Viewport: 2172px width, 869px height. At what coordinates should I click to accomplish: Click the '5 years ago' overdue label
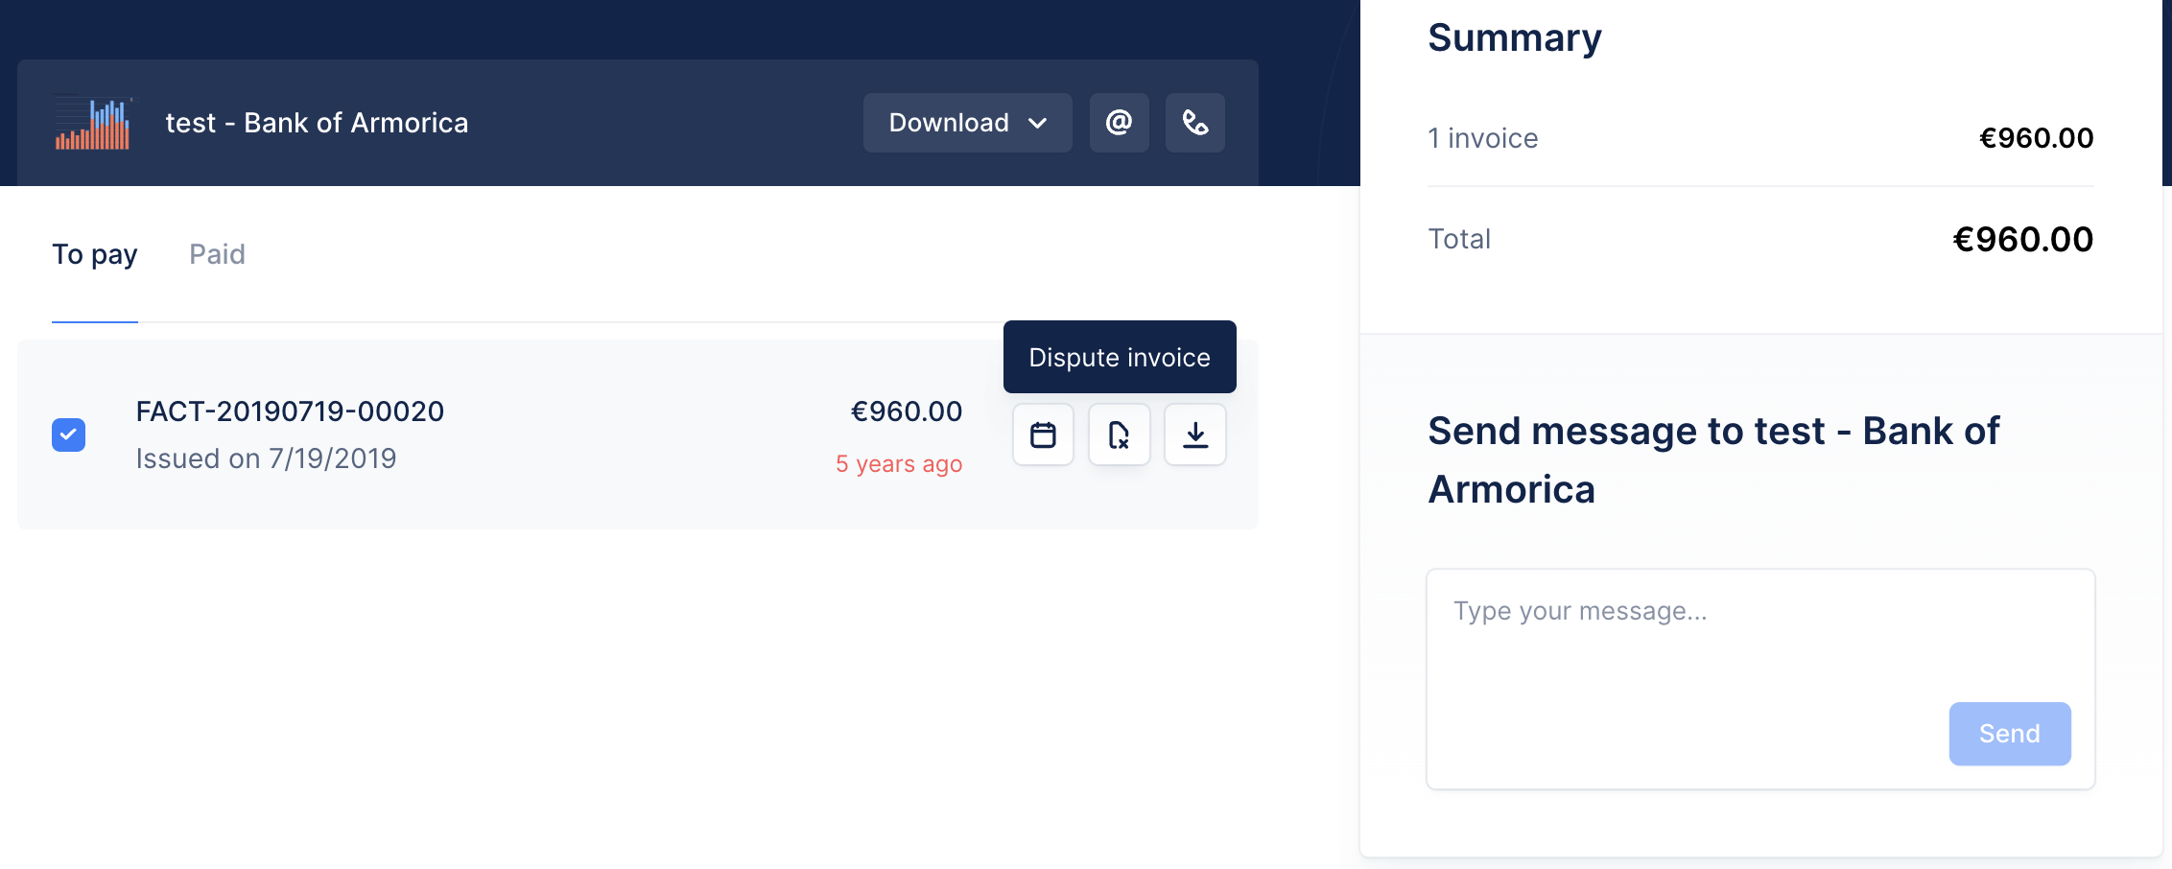898,464
